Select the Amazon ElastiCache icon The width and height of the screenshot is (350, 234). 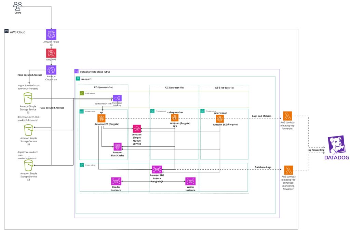(x=118, y=147)
